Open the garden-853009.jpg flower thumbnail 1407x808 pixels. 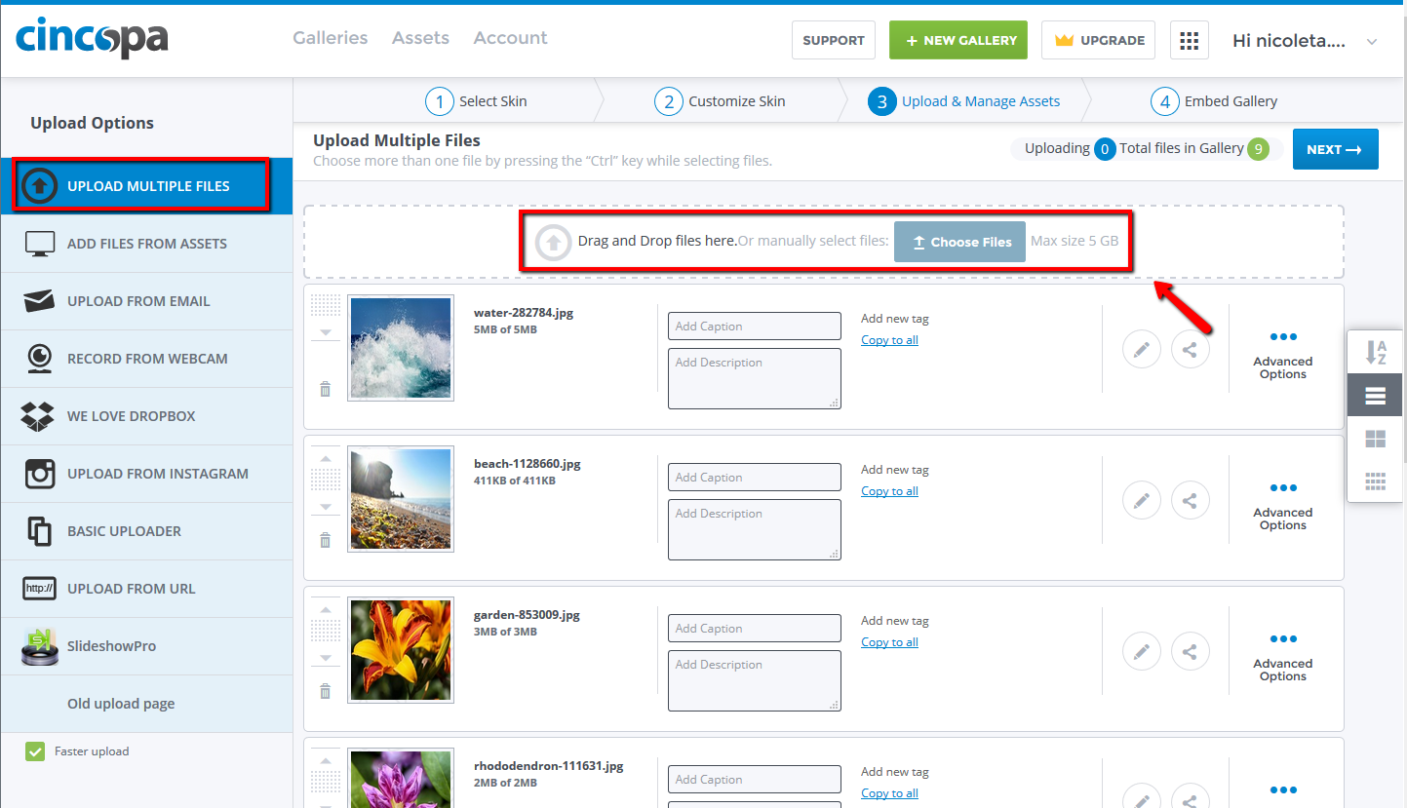[x=401, y=650]
